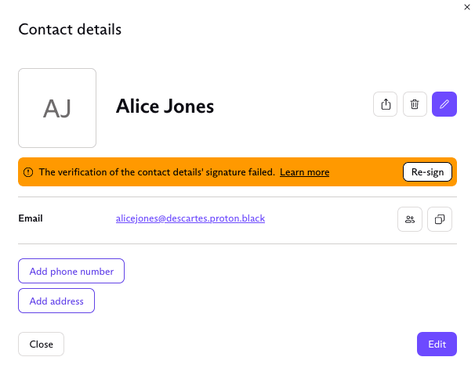The width and height of the screenshot is (475, 375).
Task: Click the trash delete contact icon
Action: point(415,104)
